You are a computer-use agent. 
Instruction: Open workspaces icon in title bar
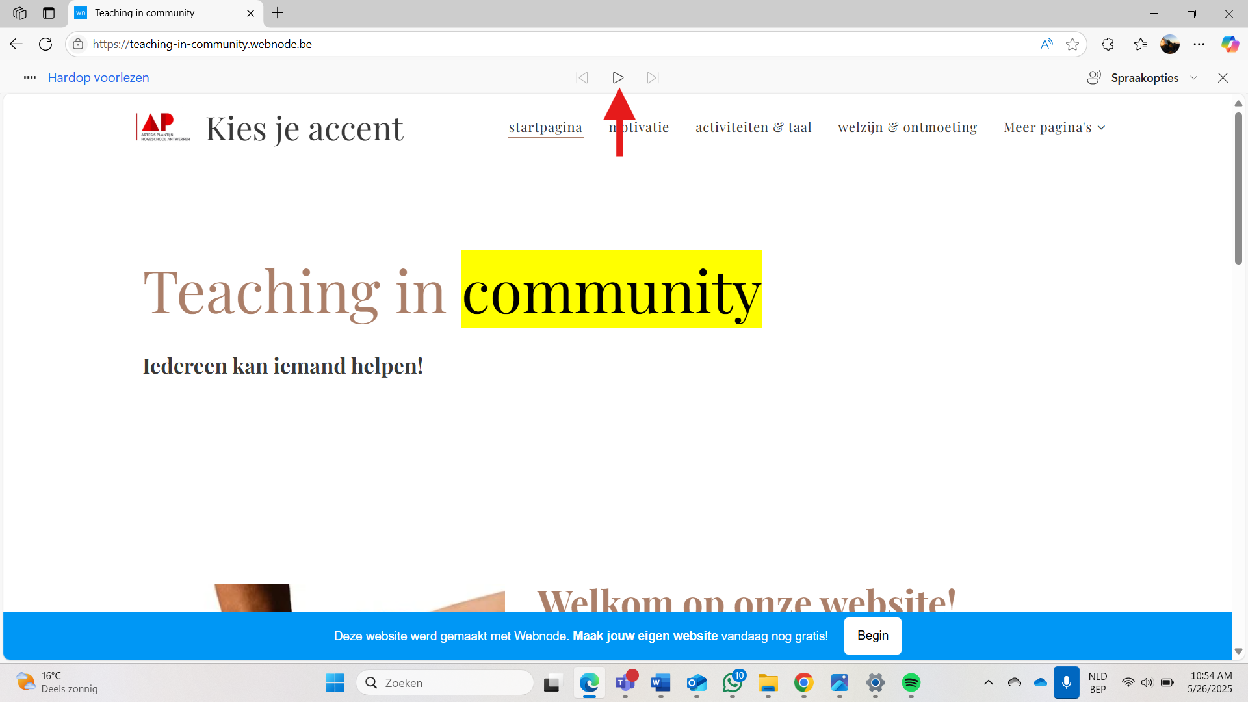coord(19,13)
